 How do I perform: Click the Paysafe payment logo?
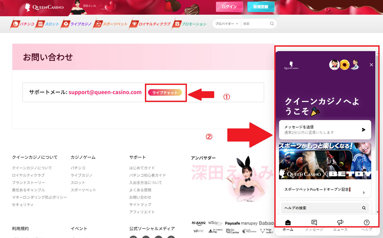click(x=232, y=223)
